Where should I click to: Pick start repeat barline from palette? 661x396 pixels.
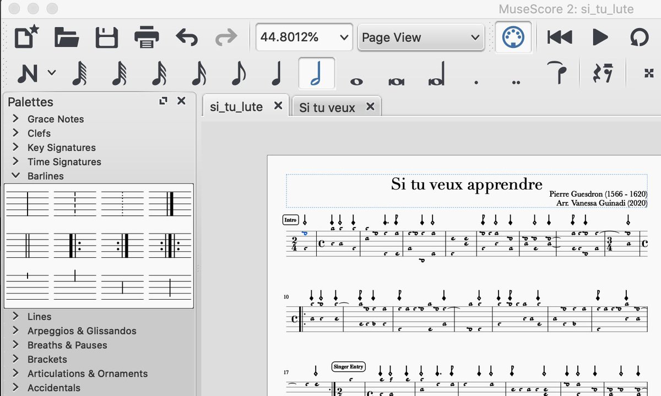pyautogui.click(x=75, y=245)
